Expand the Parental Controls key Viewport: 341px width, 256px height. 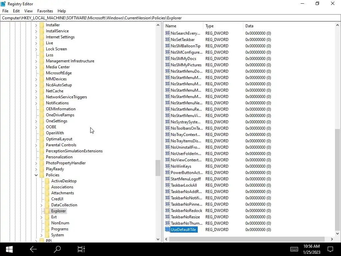pos(36,145)
